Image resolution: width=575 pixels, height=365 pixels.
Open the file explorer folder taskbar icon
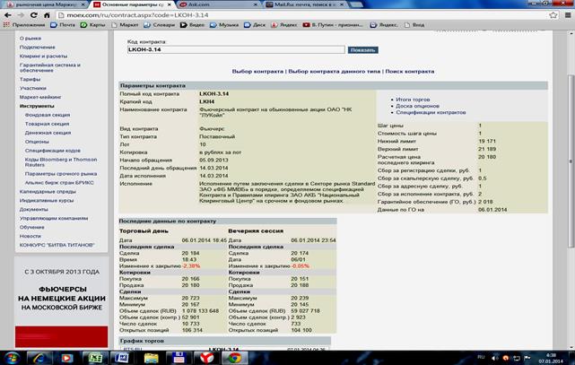pyautogui.click(x=151, y=358)
